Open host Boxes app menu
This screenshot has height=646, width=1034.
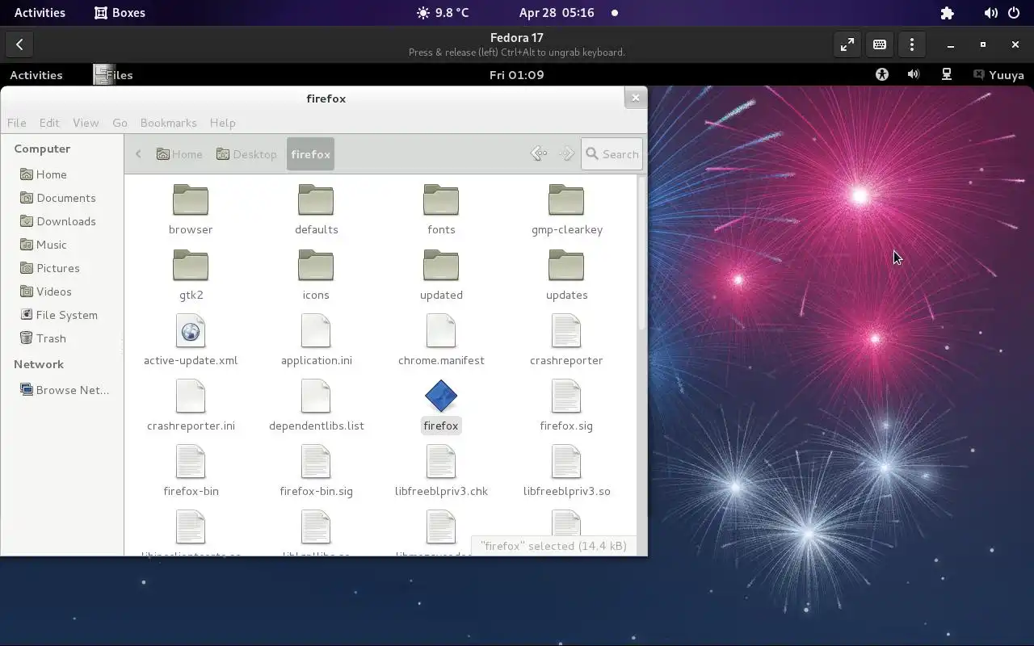pos(120,13)
